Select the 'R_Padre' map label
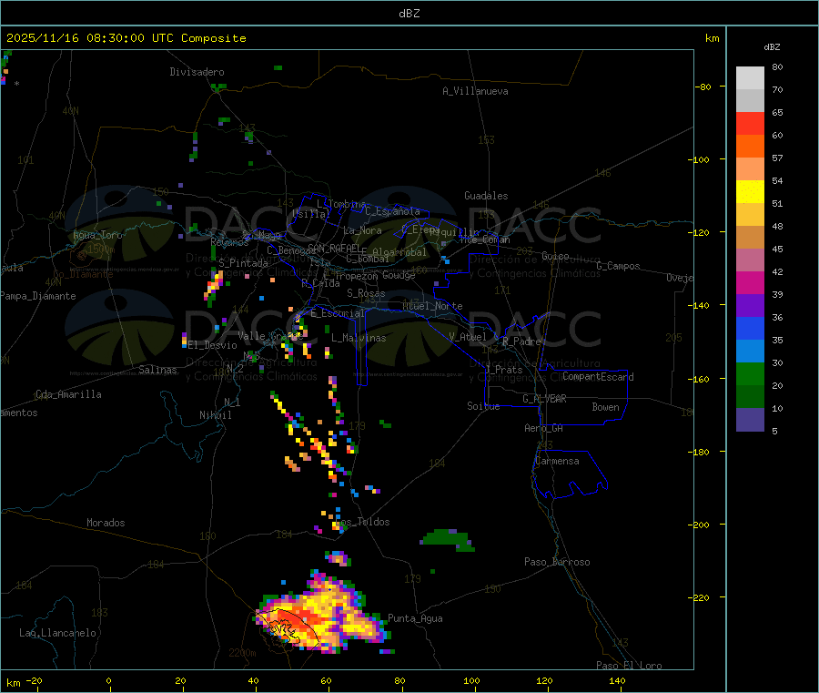 point(521,341)
